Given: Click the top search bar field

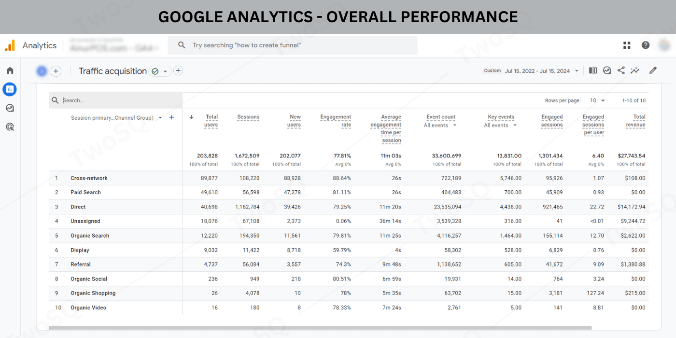Looking at the screenshot, I should click(293, 45).
